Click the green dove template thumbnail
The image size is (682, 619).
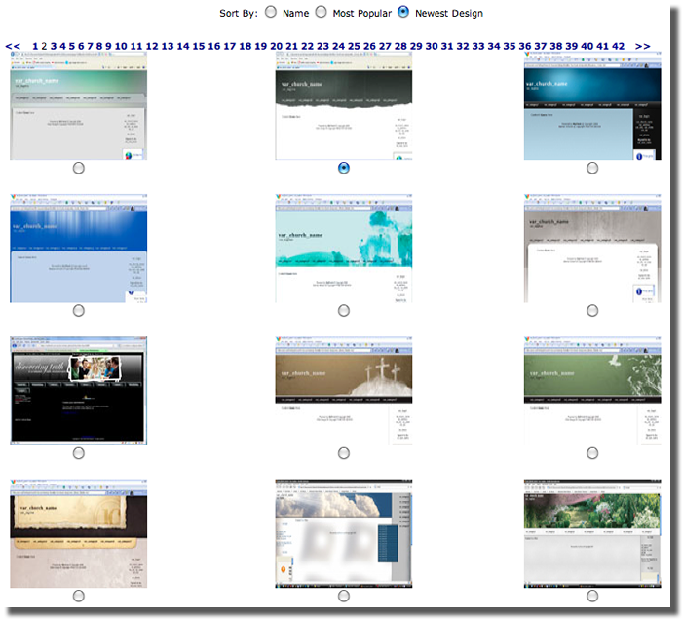coord(592,391)
